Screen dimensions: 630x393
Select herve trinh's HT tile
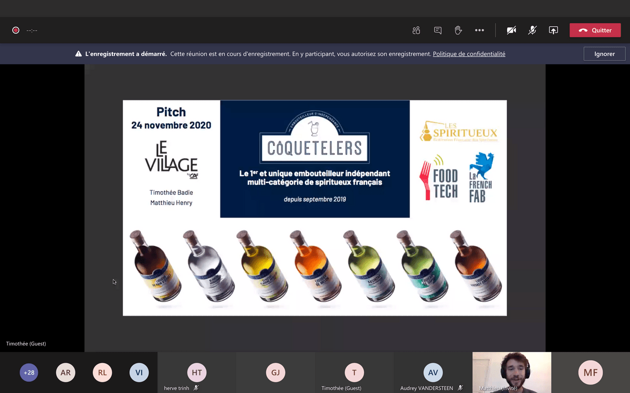196,373
